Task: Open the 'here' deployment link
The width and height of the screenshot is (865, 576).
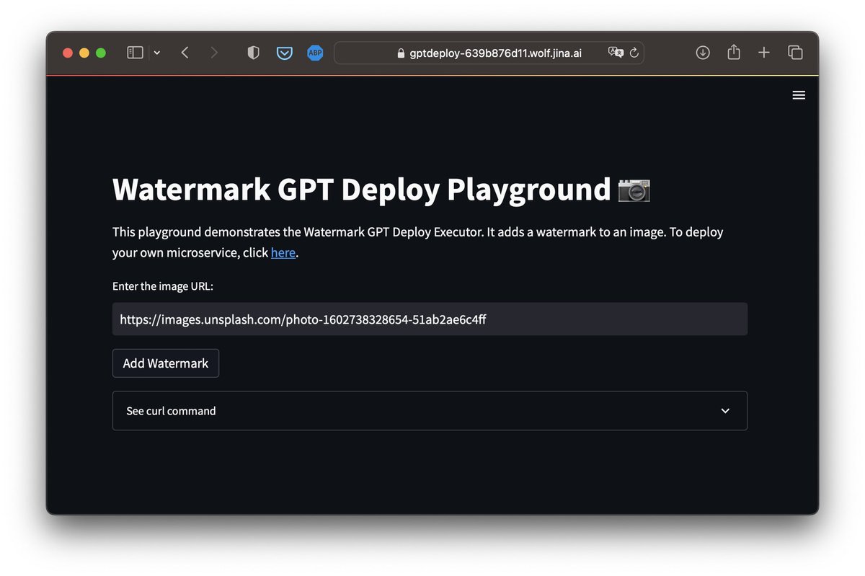Action: point(283,252)
